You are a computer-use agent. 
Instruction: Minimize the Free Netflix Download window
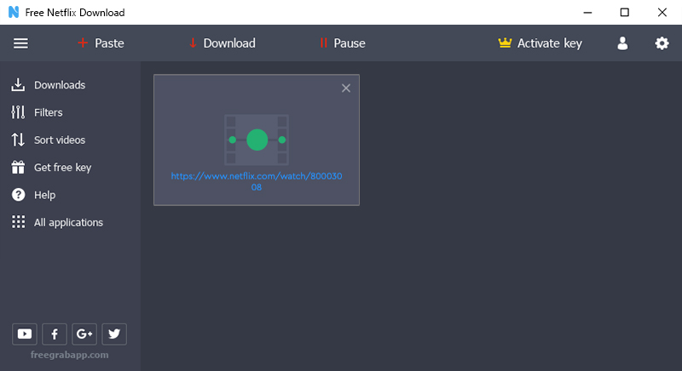click(587, 12)
